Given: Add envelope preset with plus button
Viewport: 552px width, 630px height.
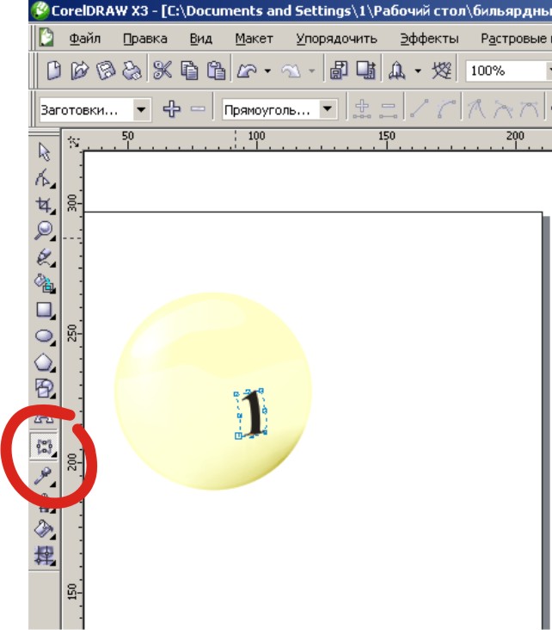Looking at the screenshot, I should (x=172, y=109).
